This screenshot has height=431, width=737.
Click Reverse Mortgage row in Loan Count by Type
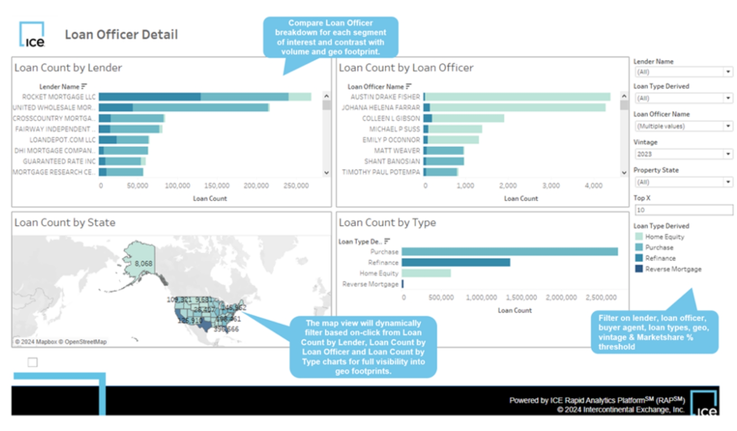coord(373,284)
